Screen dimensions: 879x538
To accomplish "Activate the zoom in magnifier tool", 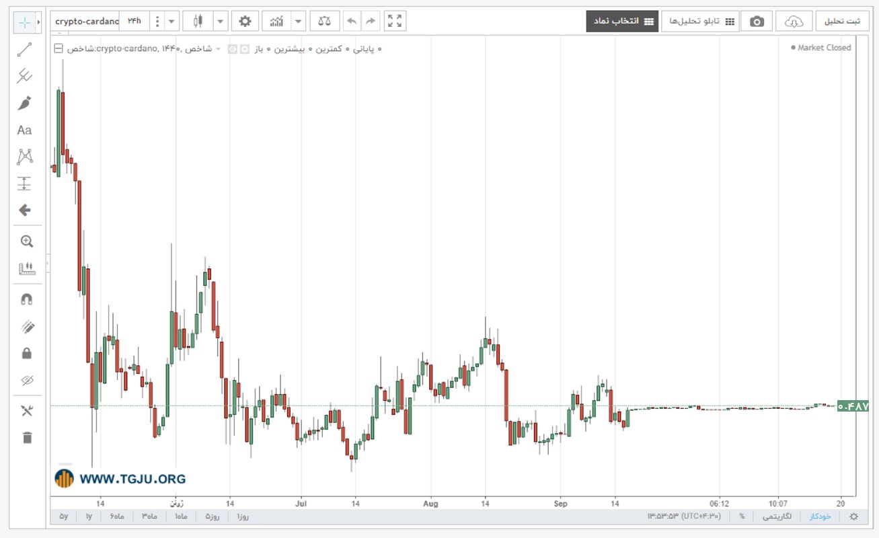I will [x=27, y=241].
